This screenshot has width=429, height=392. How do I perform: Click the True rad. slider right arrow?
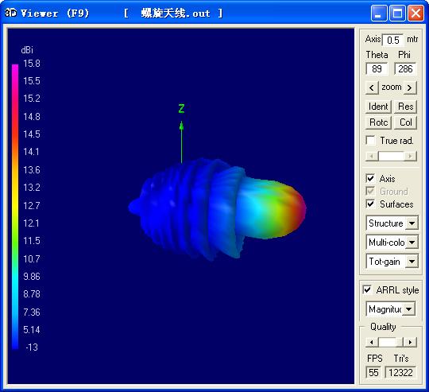coord(410,156)
